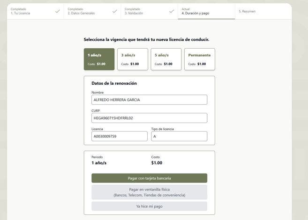
Task: Click checkmark icon on Validación step
Action: click(171, 11)
